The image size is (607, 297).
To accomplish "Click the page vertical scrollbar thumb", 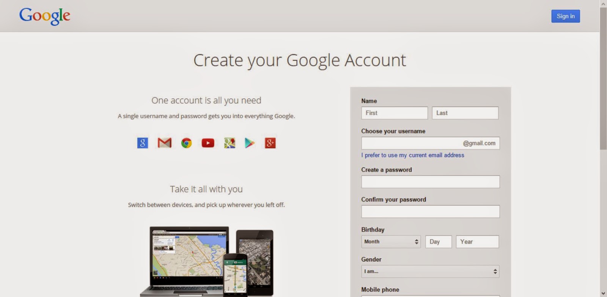I will tap(603, 79).
